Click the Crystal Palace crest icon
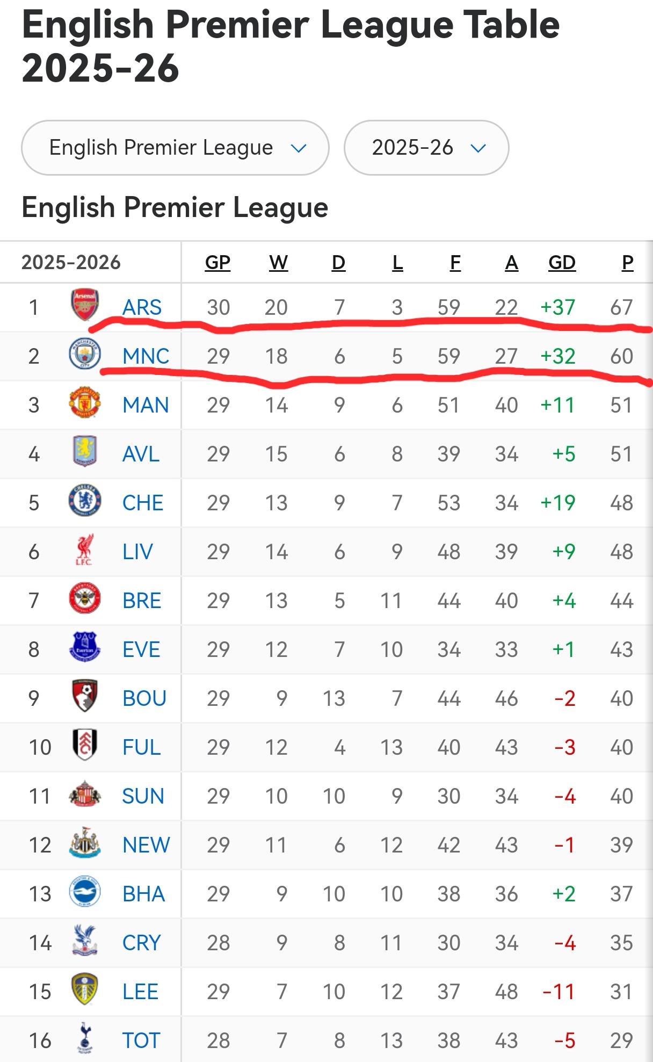 click(x=85, y=941)
